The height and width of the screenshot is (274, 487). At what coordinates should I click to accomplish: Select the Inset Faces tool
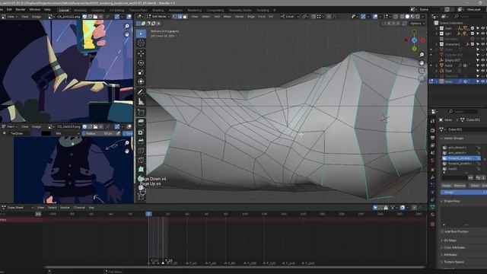pos(141,132)
